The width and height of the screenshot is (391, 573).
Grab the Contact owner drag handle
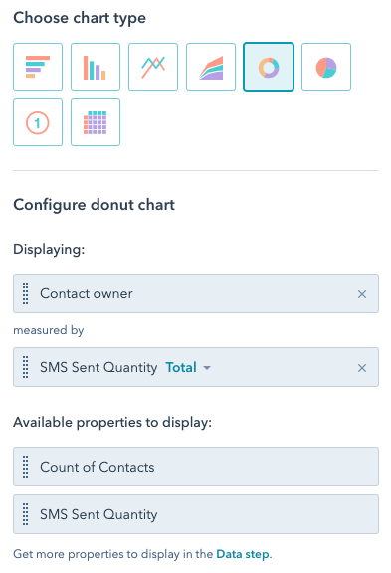point(25,293)
